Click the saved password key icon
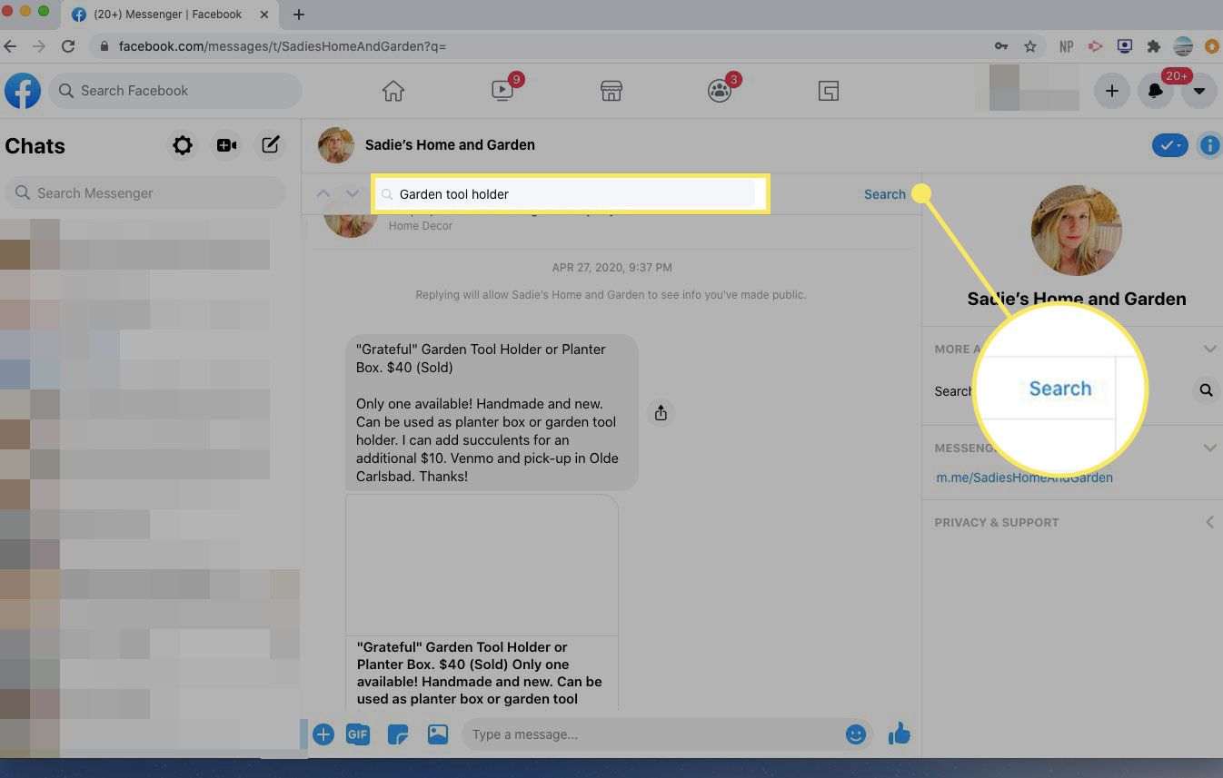The width and height of the screenshot is (1223, 778). pos(1000,46)
